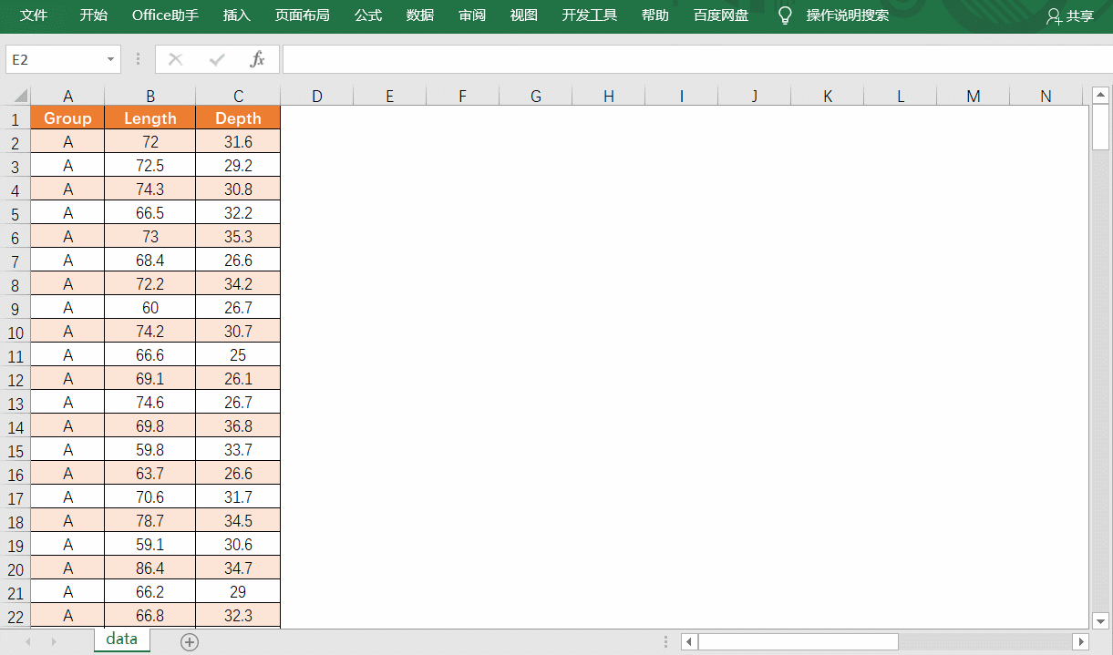Click the 操作说明搜索 search box
1113x655 pixels.
[848, 15]
